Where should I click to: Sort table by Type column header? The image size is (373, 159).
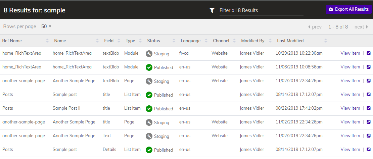[x=130, y=41]
